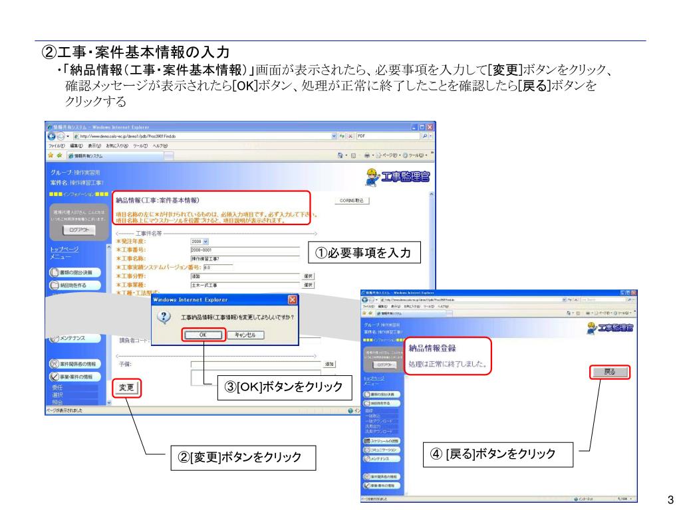
Task: Click the 追加 button beside the 予備 field
Action: [329, 365]
